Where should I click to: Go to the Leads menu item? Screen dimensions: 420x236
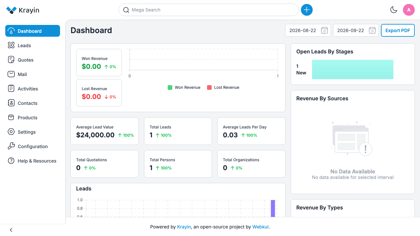point(24,46)
